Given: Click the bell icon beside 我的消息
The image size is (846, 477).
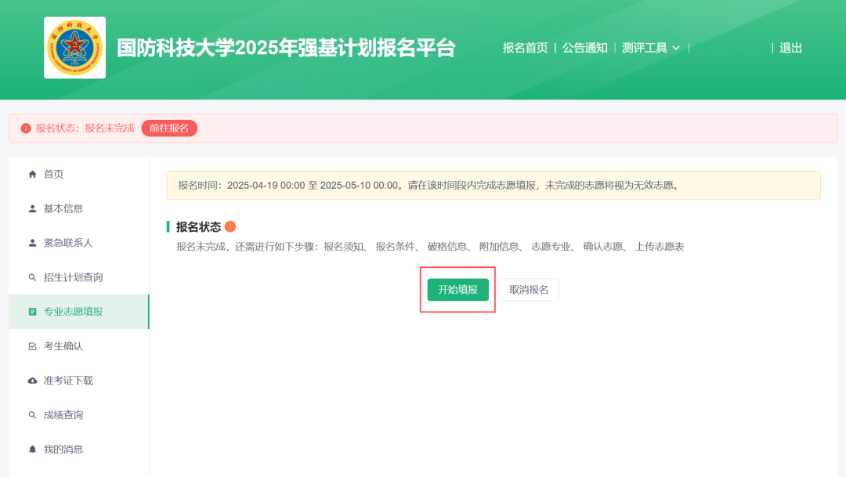Looking at the screenshot, I should pos(32,450).
